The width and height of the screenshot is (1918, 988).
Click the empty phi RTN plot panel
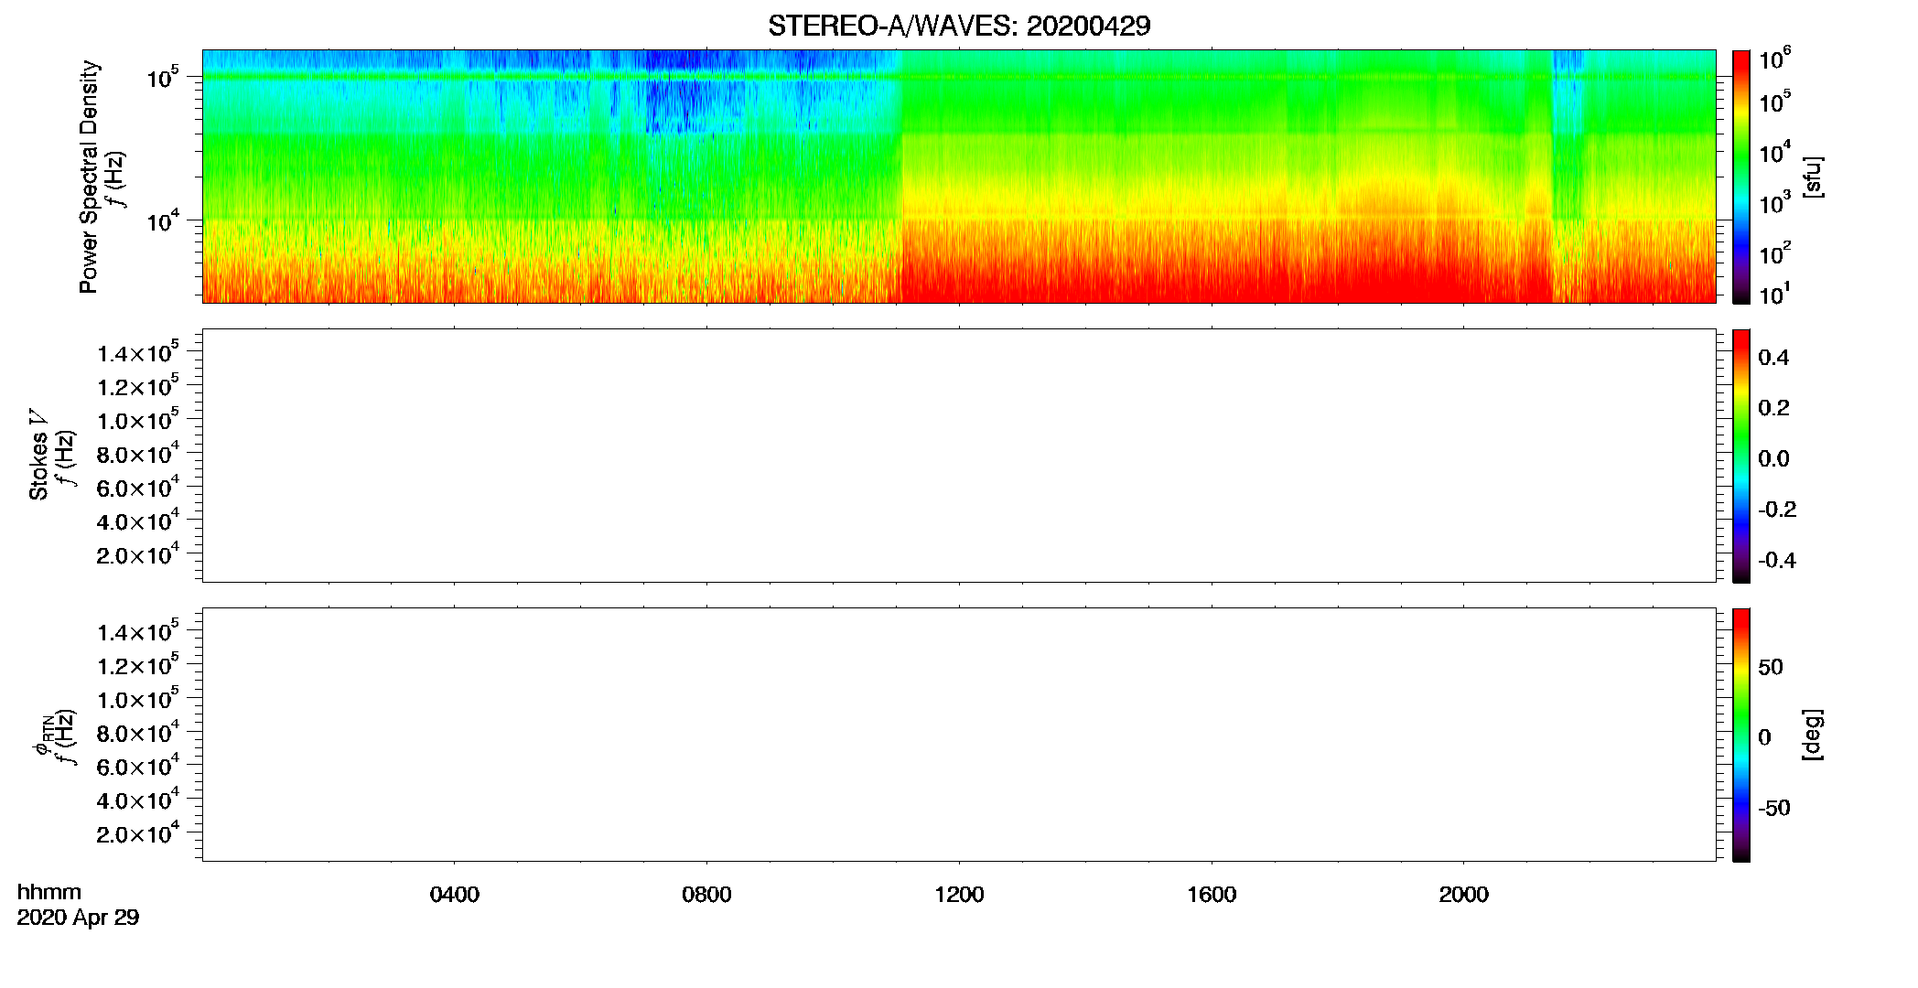959,735
